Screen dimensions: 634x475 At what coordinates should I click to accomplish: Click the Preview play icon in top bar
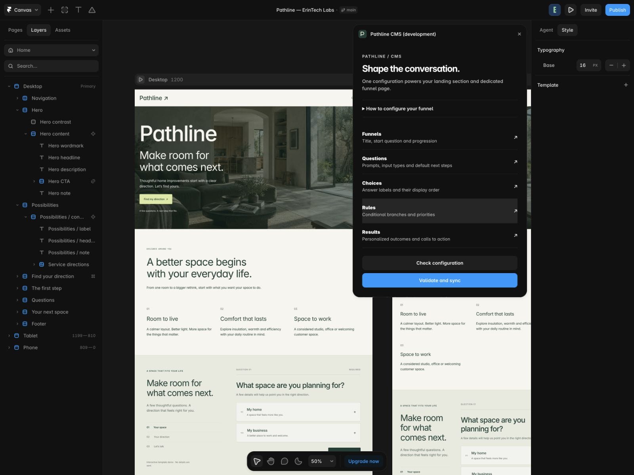coord(571,10)
